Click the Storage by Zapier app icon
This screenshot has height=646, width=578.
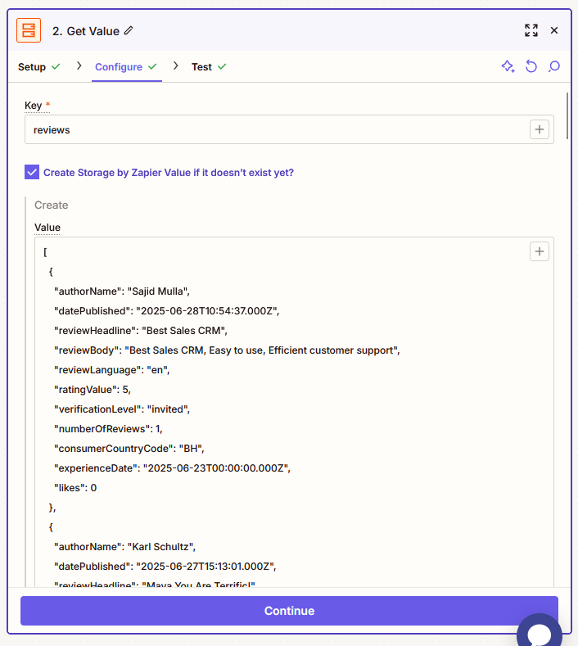(x=29, y=30)
